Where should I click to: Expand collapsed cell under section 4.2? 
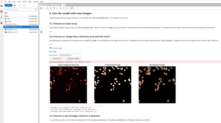click(x=51, y=44)
